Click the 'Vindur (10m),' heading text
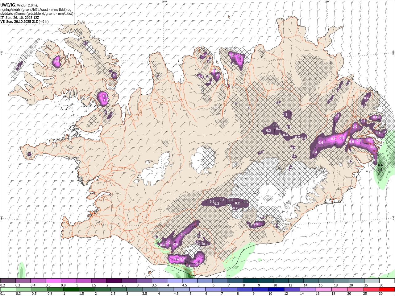The image size is (395, 296). (x=27, y=5)
